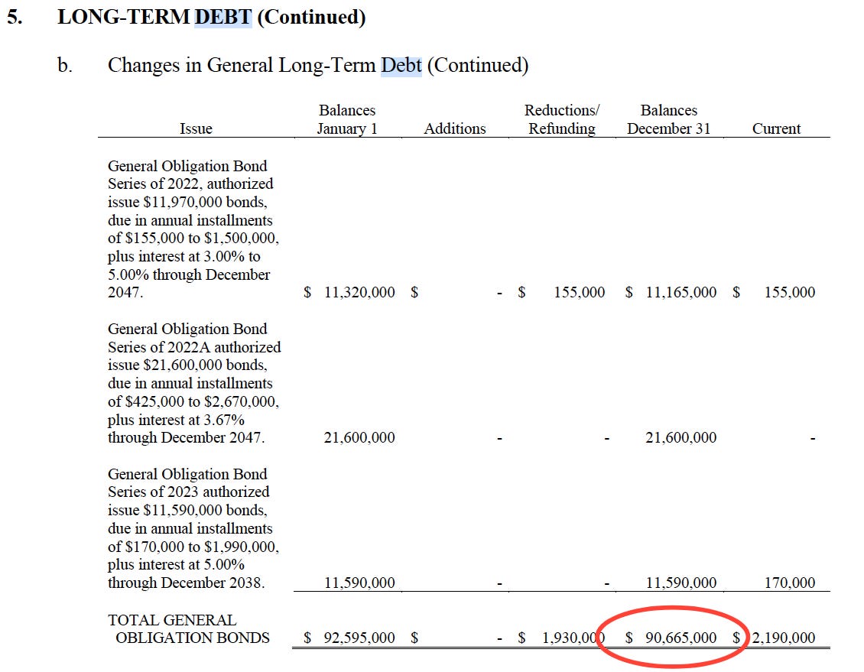Click December 31 balance 11,165,000
The width and height of the screenshot is (864, 672).
[681, 292]
